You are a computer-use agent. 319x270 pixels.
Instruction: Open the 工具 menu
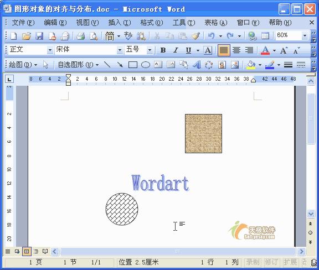coord(184,22)
